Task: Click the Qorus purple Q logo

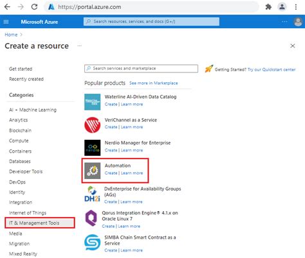Action: [91, 218]
